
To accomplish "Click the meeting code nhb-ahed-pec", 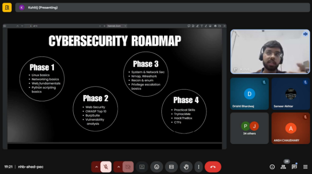I will [30, 167].
